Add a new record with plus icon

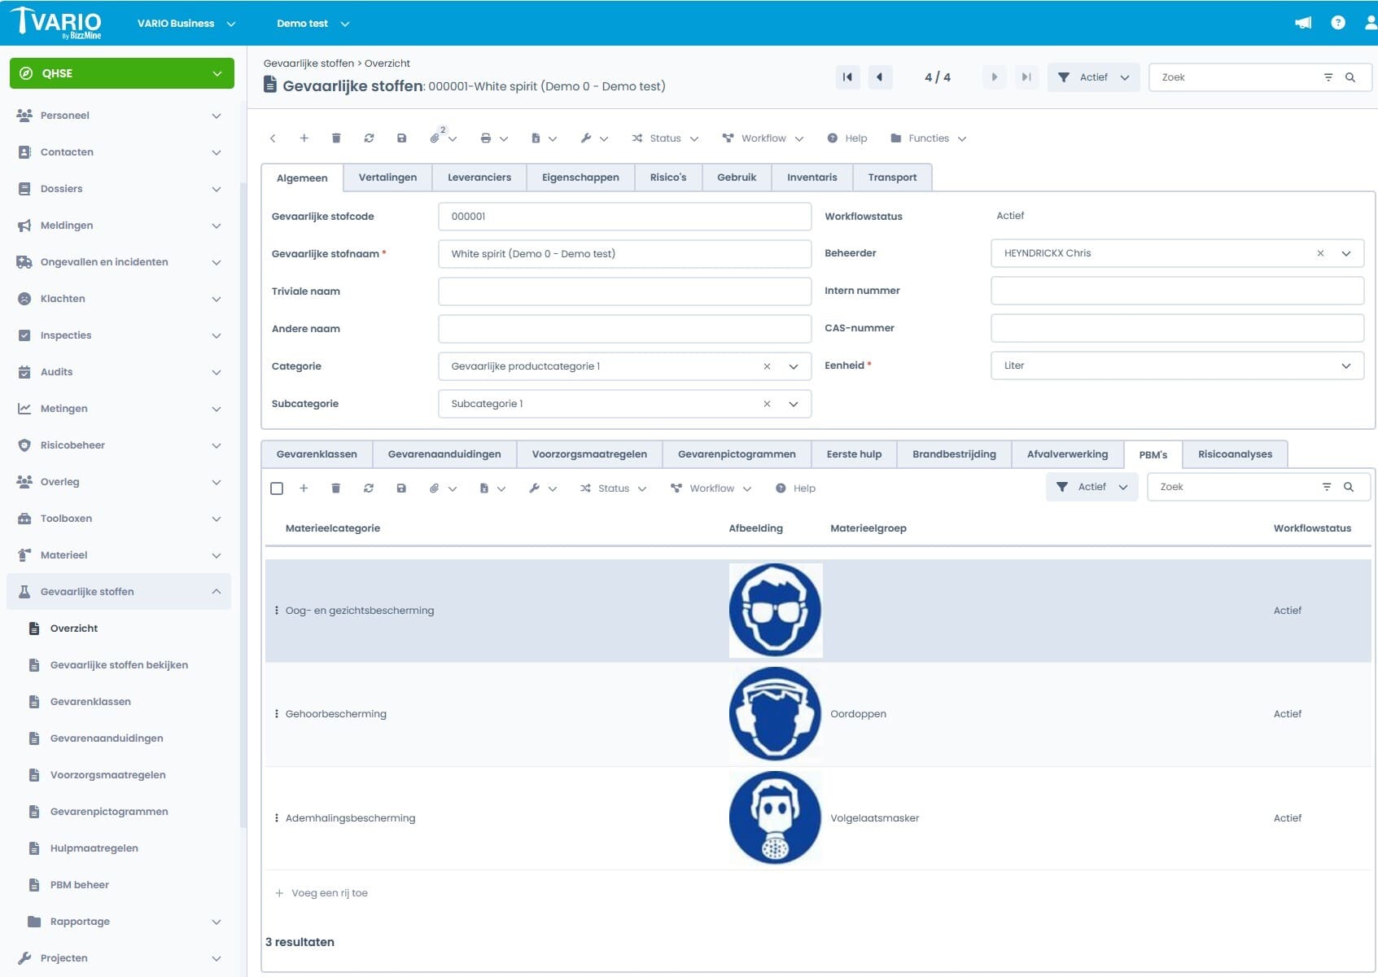(304, 138)
